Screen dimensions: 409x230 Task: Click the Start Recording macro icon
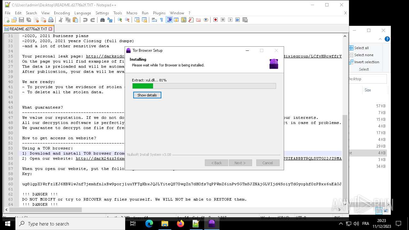pos(215,20)
